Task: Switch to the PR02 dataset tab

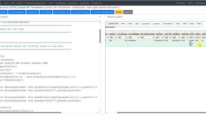Action: 130,24
